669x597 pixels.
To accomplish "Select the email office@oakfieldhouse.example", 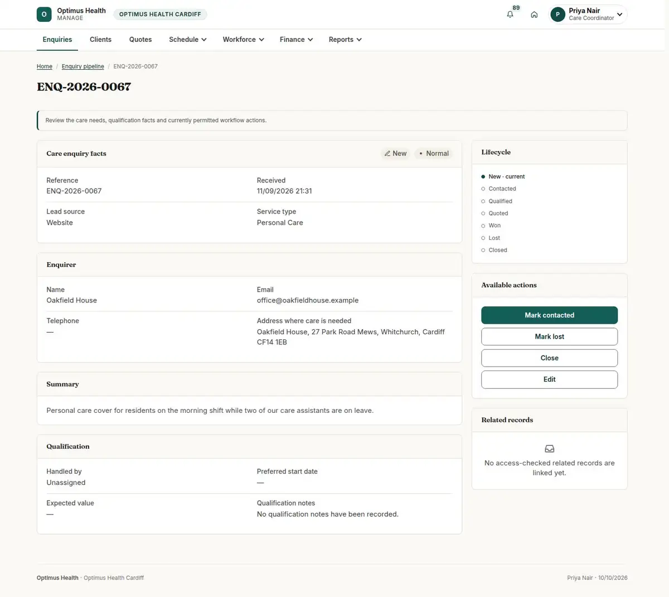I will tap(308, 300).
